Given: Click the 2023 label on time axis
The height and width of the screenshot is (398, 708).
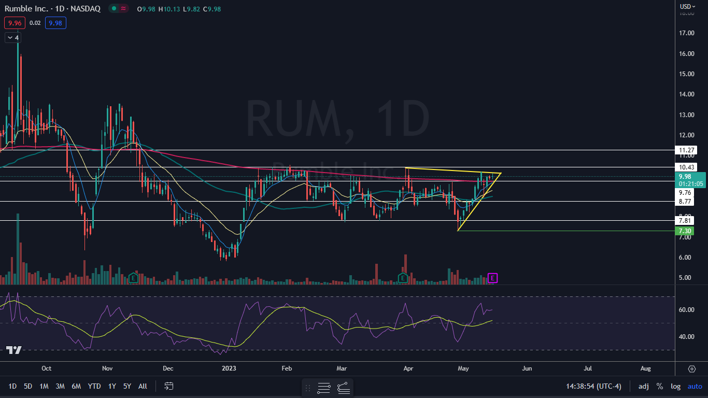Looking at the screenshot, I should (x=229, y=369).
